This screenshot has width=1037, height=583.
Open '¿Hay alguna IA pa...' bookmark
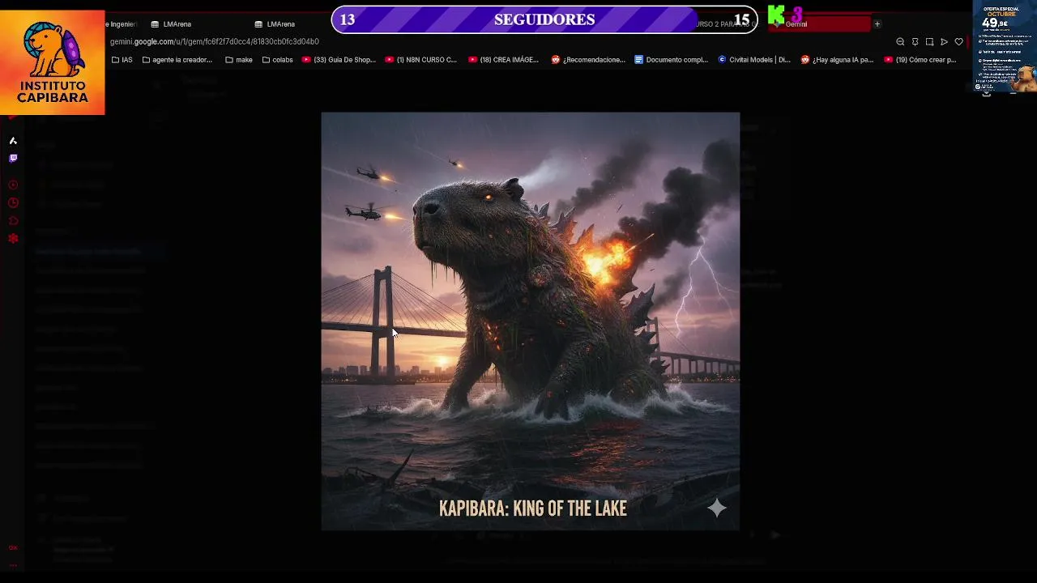[x=838, y=60]
